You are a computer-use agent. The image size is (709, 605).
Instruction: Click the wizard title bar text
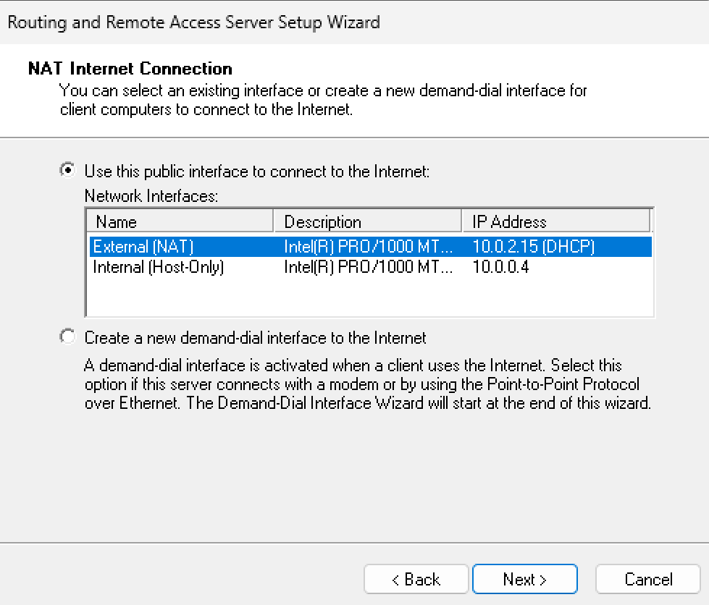pyautogui.click(x=193, y=22)
